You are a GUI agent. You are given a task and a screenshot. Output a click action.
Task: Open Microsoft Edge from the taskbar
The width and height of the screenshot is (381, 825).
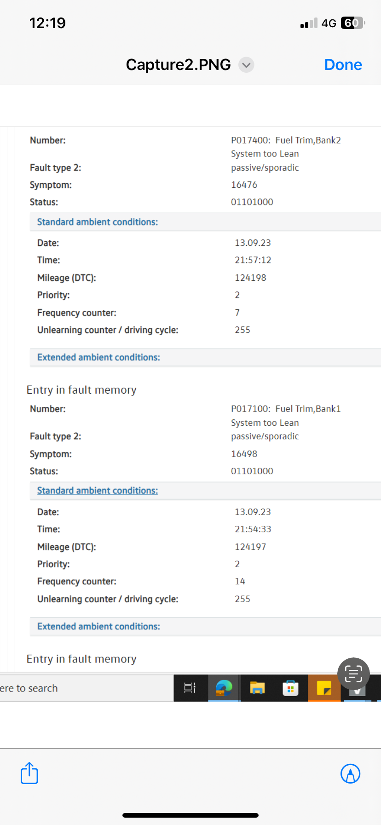point(224,688)
